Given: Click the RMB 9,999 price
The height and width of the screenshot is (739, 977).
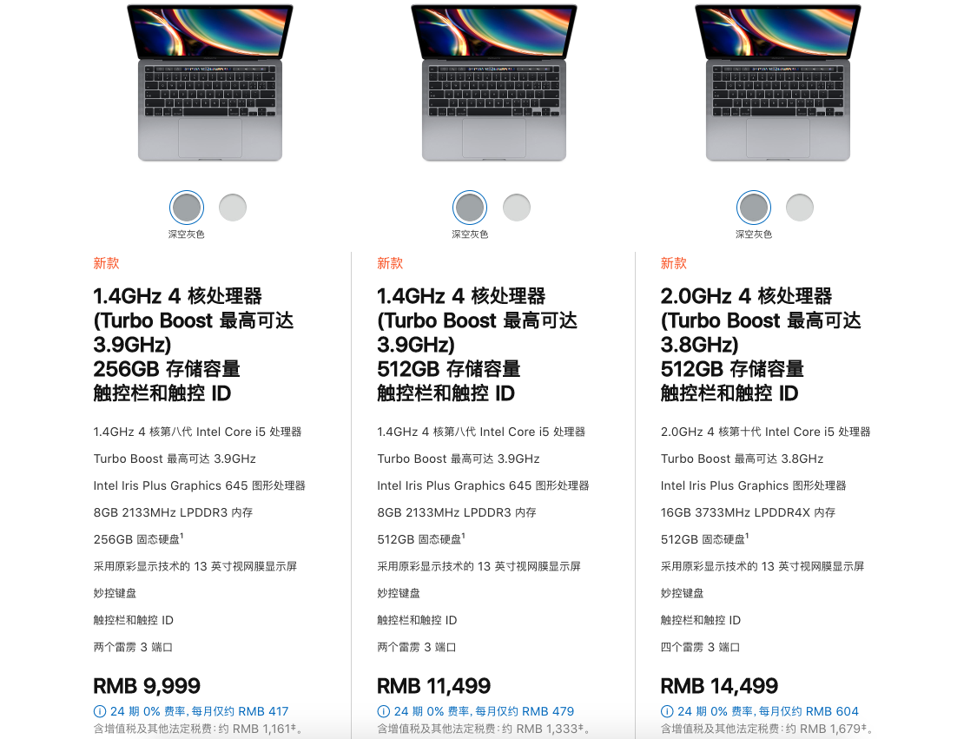Looking at the screenshot, I should tap(147, 686).
